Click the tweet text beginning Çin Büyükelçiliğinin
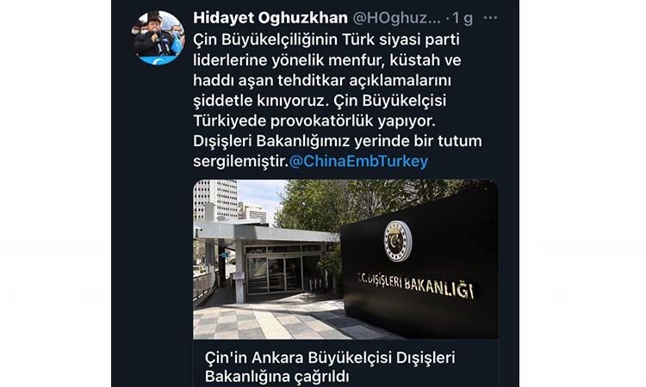Image resolution: width=646 pixels, height=387 pixels. (x=338, y=101)
